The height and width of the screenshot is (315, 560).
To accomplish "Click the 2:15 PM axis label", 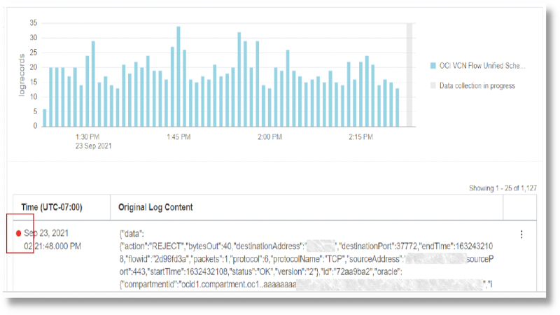I will click(x=360, y=137).
